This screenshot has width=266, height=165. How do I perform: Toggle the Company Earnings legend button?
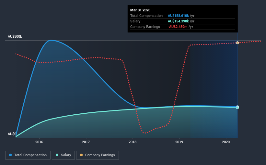click(98, 155)
